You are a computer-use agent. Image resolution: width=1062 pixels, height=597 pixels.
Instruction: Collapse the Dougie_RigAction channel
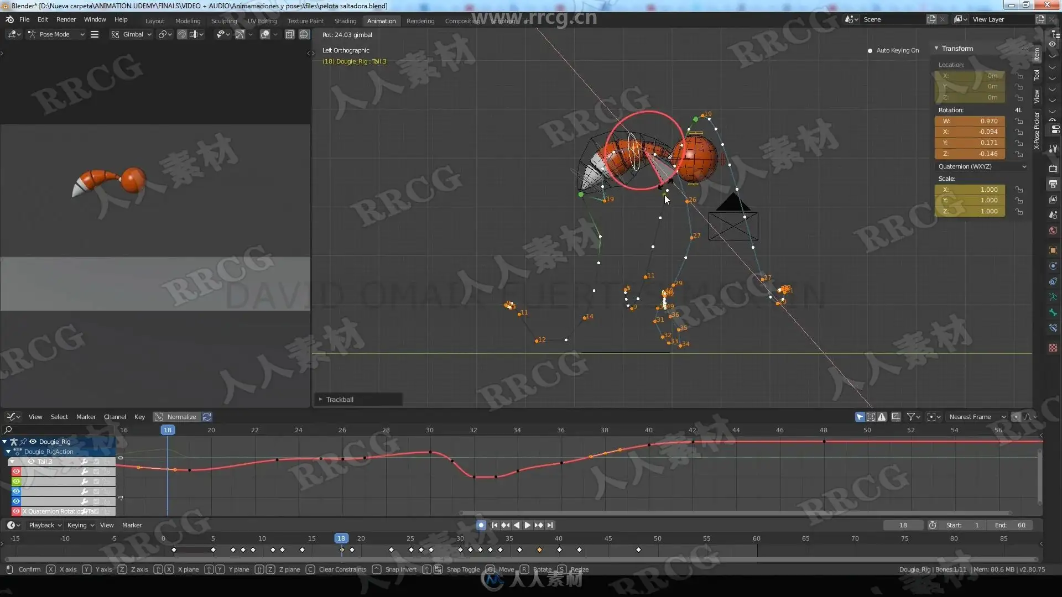pos(8,452)
